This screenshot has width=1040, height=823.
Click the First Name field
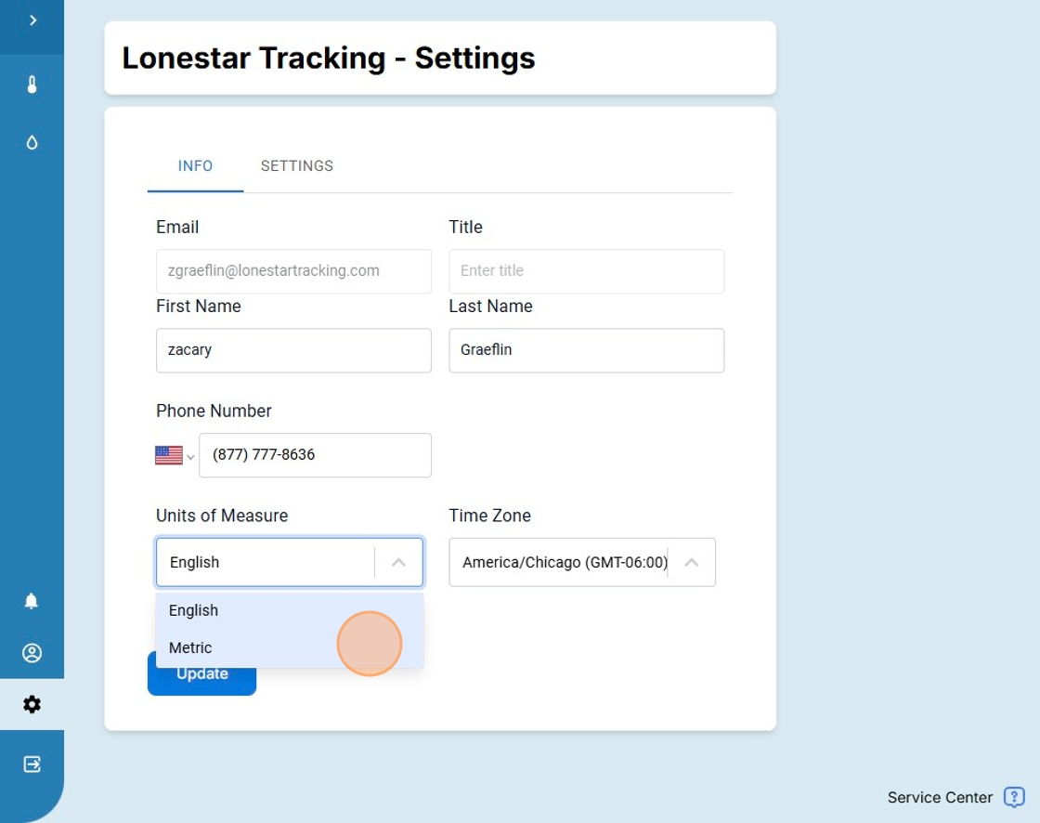click(x=293, y=350)
